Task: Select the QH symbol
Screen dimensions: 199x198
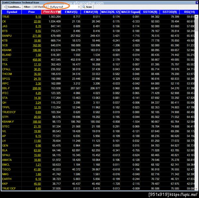Action: 4,103
